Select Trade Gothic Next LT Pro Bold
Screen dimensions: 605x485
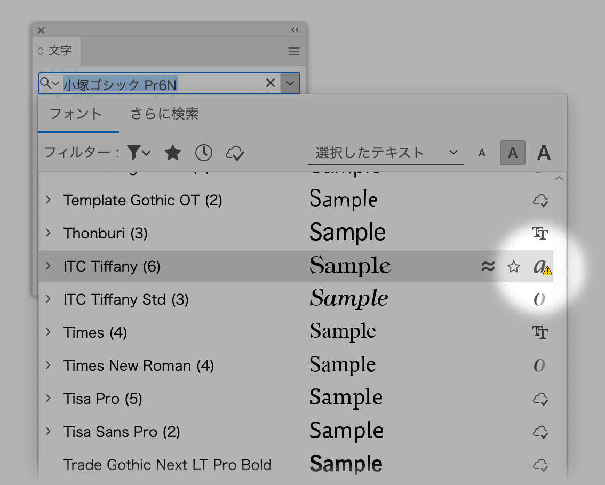(168, 465)
